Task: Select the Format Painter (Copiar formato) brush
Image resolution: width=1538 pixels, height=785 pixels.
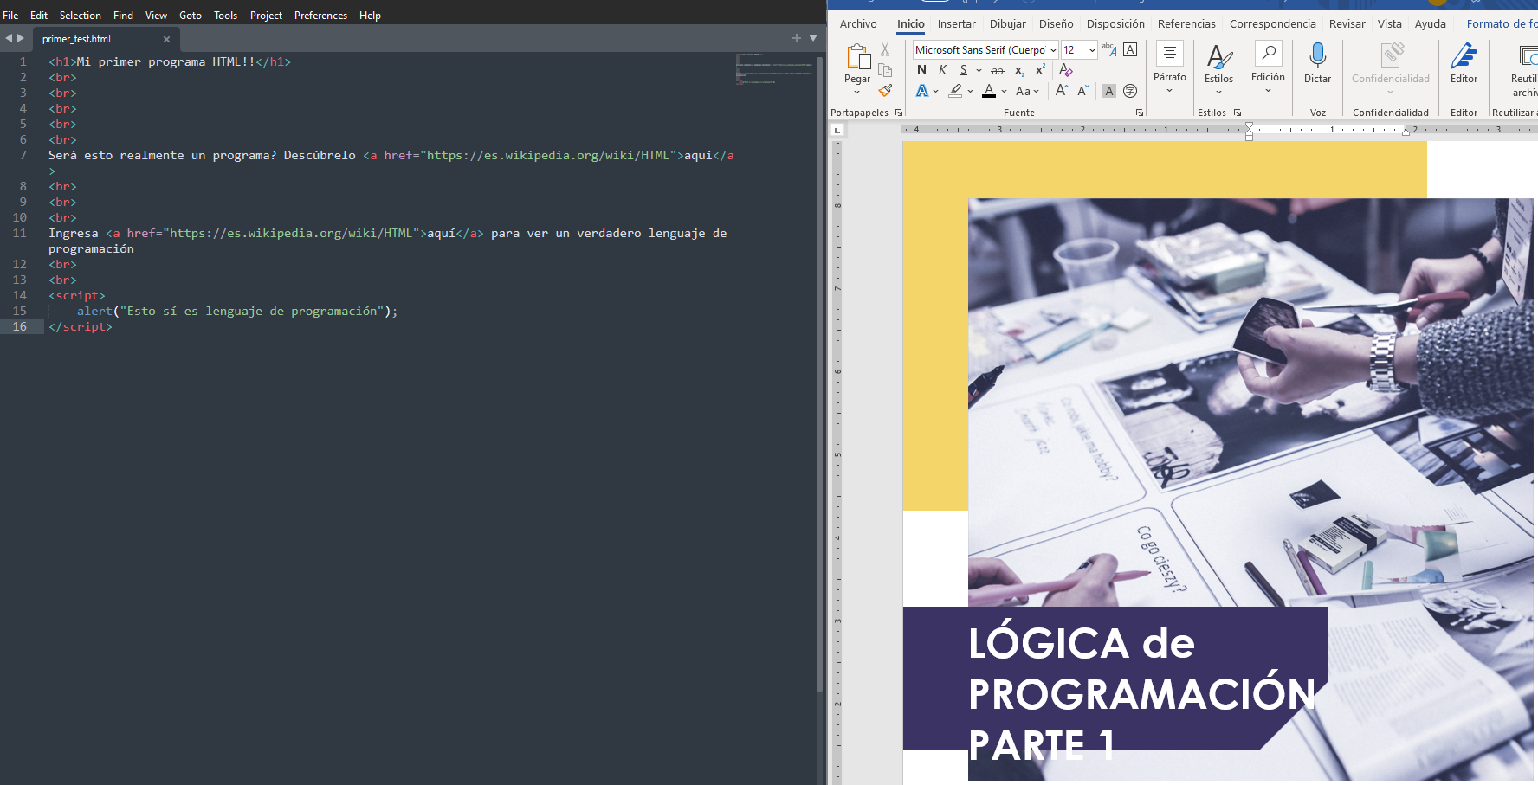Action: point(885,91)
